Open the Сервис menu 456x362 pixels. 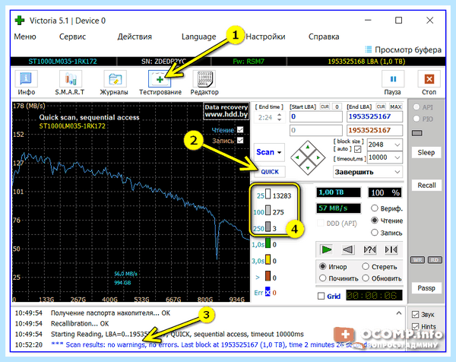pyautogui.click(x=72, y=37)
